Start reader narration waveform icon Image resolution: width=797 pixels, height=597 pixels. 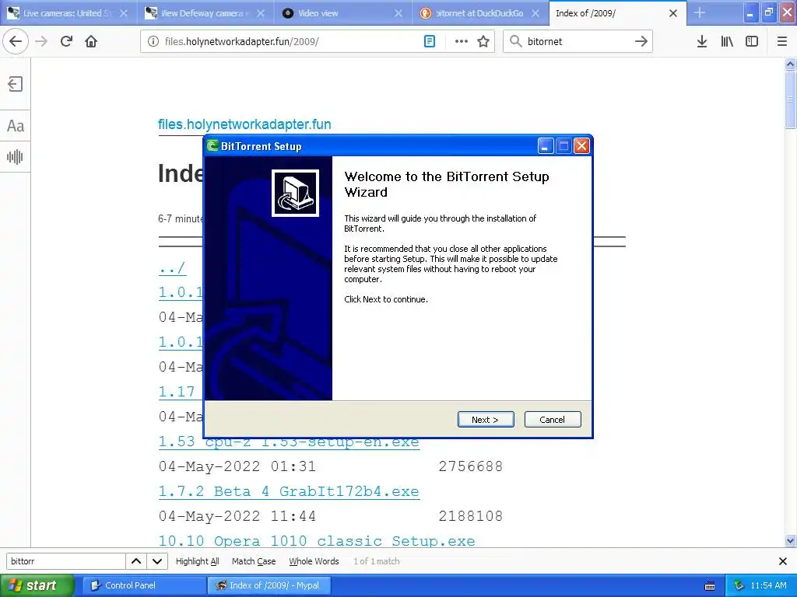click(16, 157)
